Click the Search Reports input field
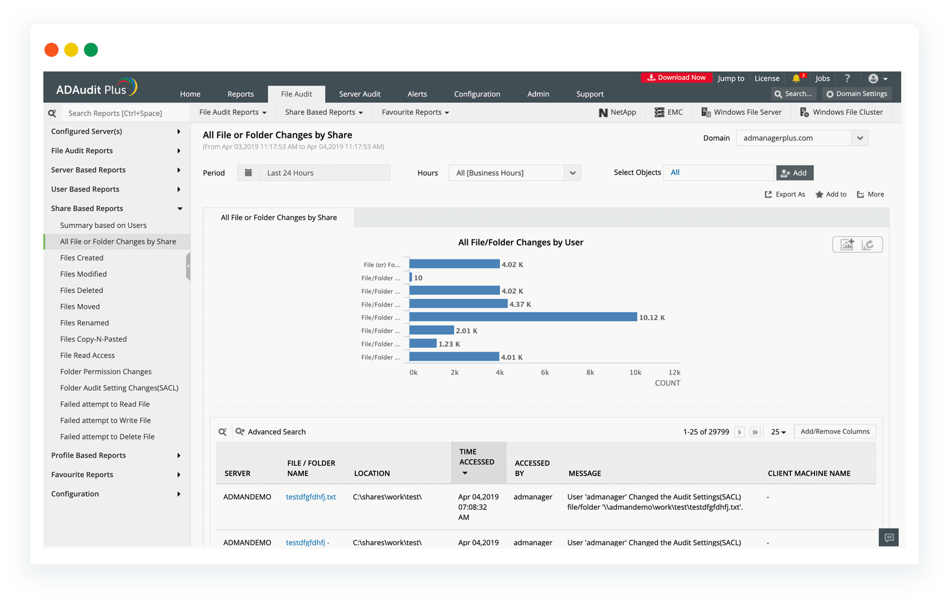Image resolution: width=949 pixels, height=601 pixels. 125,113
